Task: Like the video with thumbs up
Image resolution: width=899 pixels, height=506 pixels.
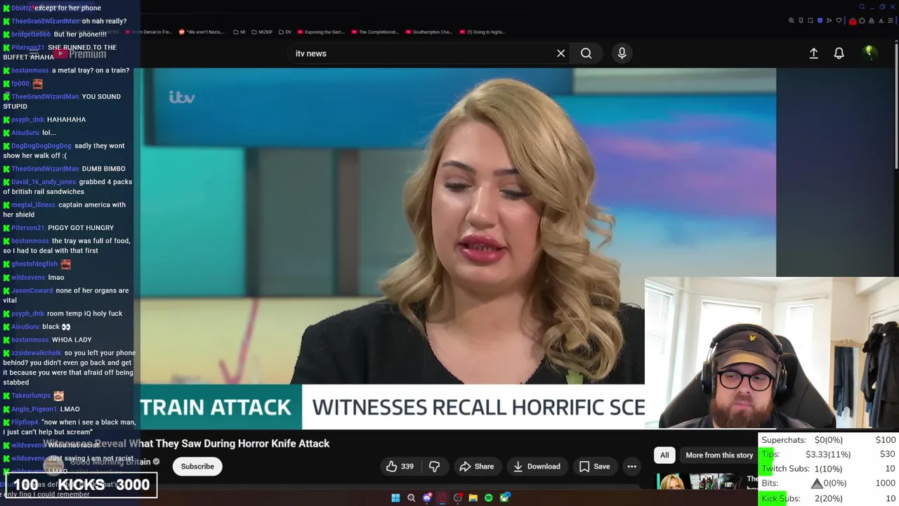Action: (x=400, y=466)
